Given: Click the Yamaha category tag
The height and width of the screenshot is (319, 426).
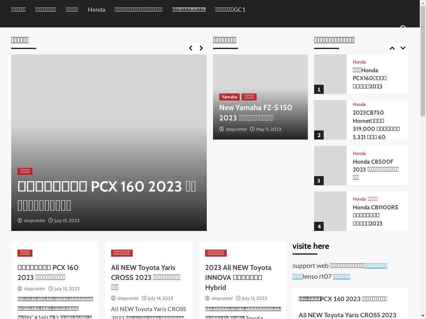Looking at the screenshot, I should [x=229, y=97].
